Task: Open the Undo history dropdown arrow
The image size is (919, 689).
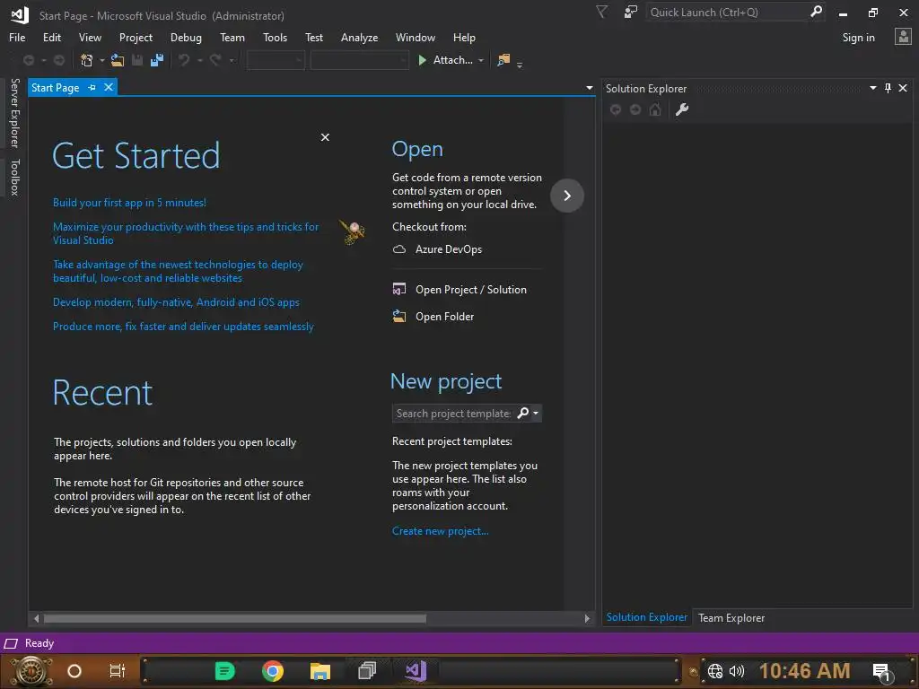Action: 199,60
